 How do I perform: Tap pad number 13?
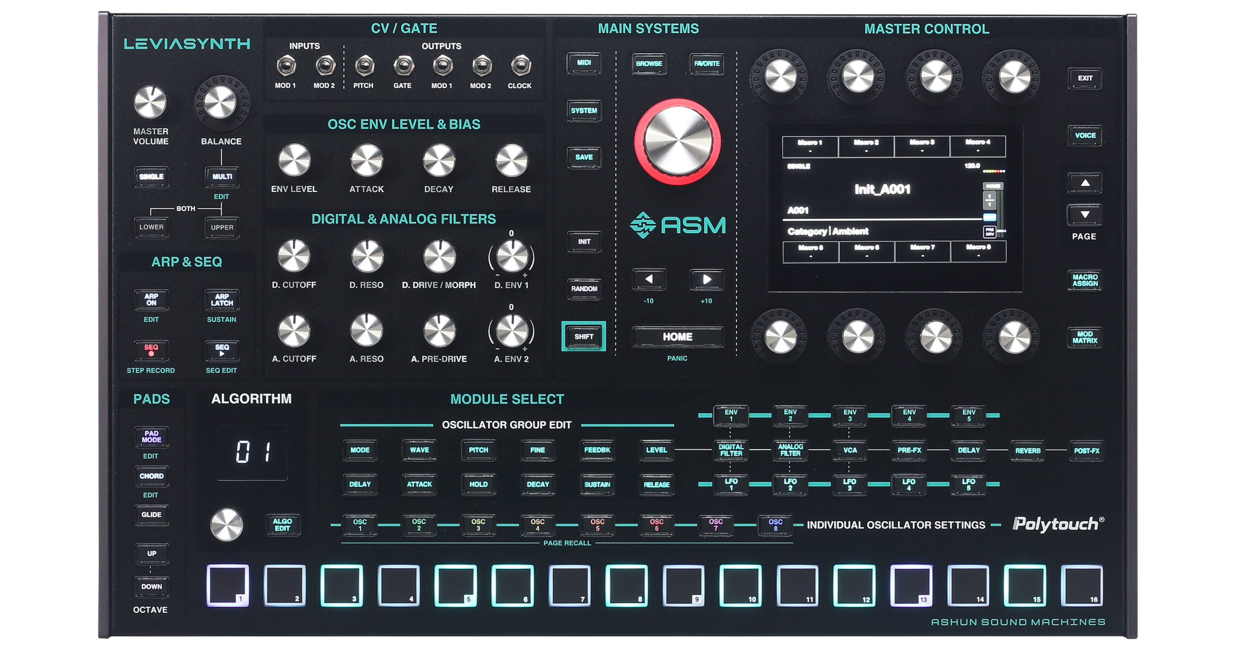[x=910, y=585]
